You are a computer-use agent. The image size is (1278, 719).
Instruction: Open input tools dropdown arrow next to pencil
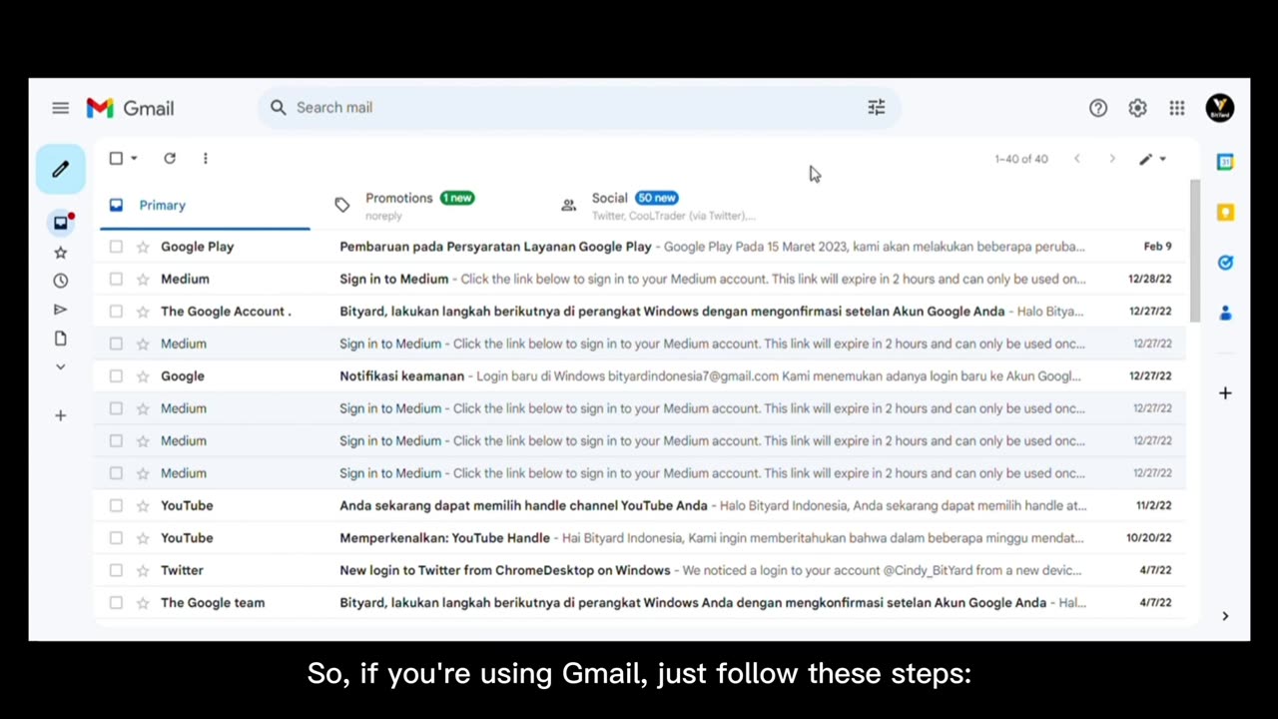[x=1163, y=159]
